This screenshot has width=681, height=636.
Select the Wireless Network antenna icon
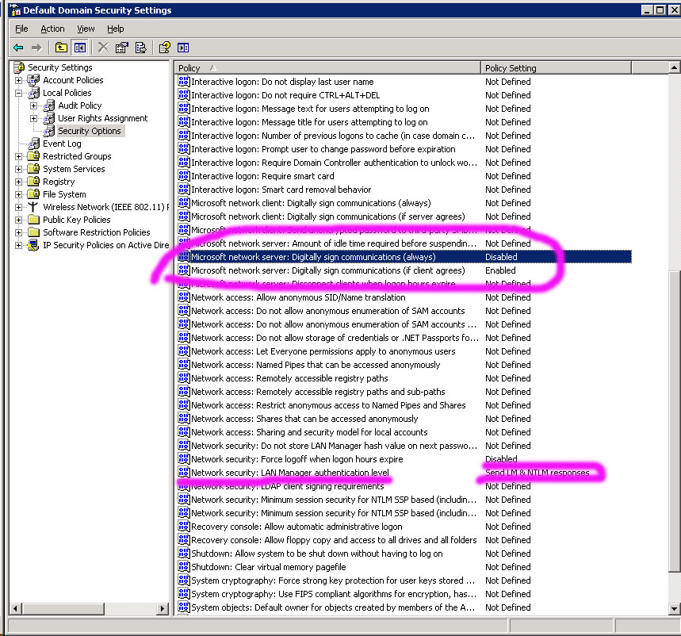[x=34, y=207]
